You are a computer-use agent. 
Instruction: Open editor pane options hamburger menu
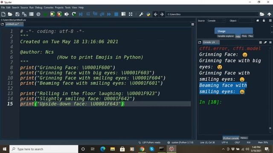(193, 25)
